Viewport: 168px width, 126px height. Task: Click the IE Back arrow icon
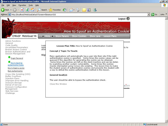coord(3,10)
